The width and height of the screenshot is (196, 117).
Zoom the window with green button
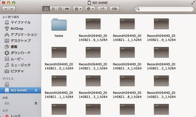pyautogui.click(x=14, y=3)
